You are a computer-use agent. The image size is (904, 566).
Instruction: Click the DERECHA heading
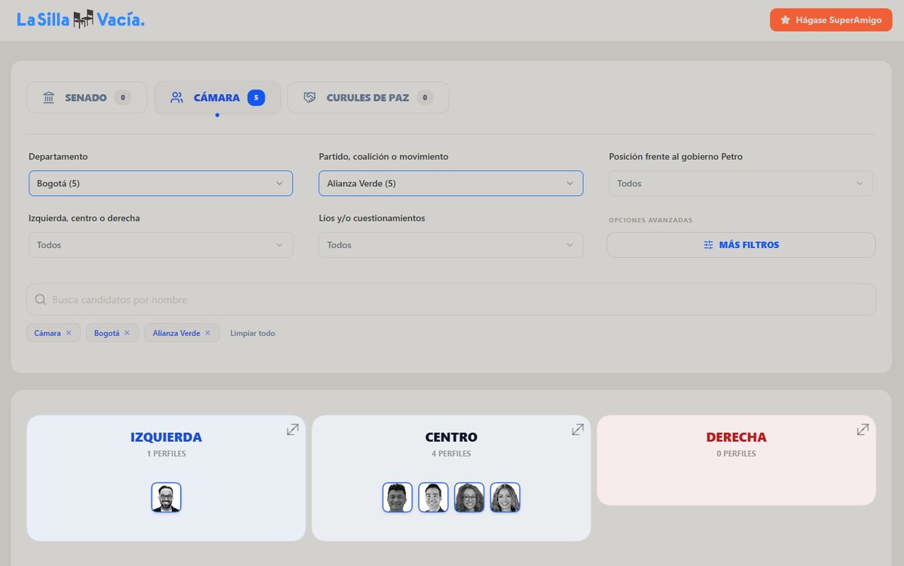pos(737,437)
